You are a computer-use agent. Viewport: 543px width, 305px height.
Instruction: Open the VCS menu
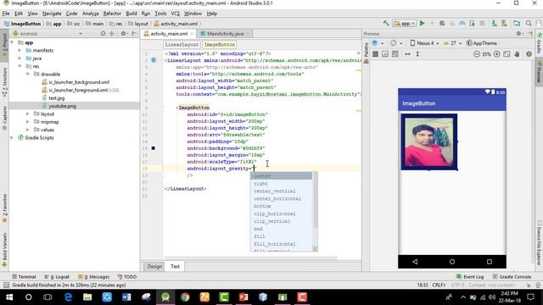tap(176, 14)
